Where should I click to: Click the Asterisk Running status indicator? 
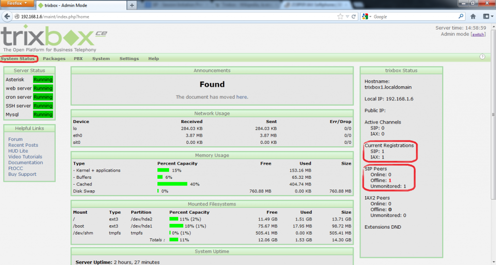coord(43,79)
